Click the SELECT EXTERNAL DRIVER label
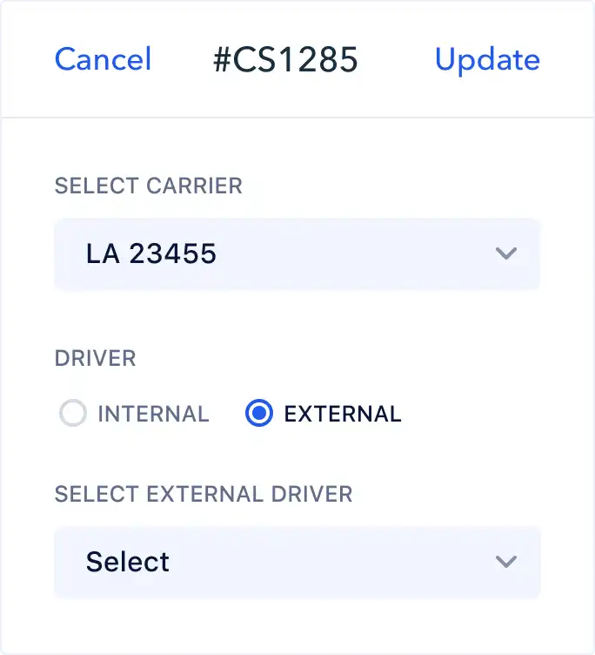595x655 pixels. tap(204, 494)
